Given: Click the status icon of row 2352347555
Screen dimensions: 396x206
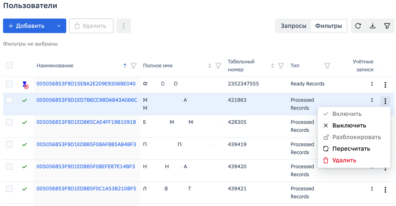Looking at the screenshot, I should [25, 85].
